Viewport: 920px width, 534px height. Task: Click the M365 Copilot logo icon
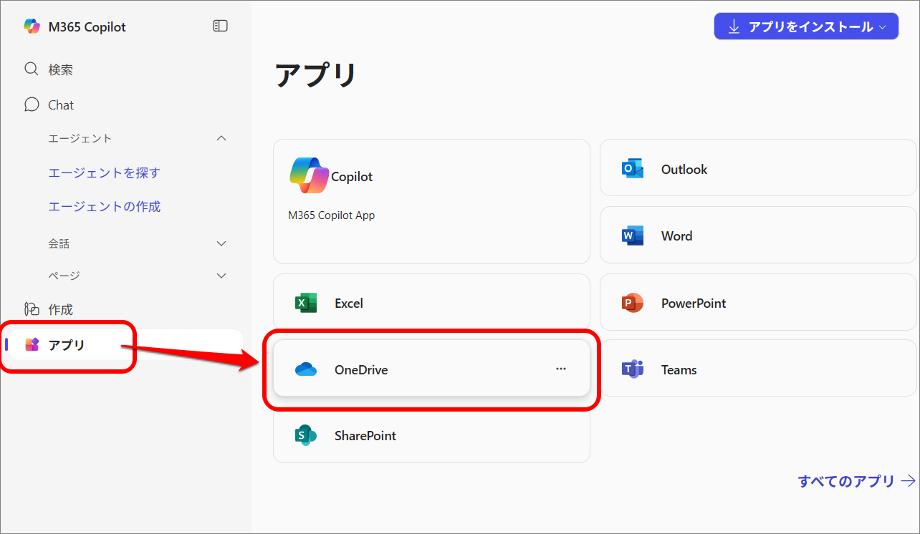pyautogui.click(x=32, y=26)
